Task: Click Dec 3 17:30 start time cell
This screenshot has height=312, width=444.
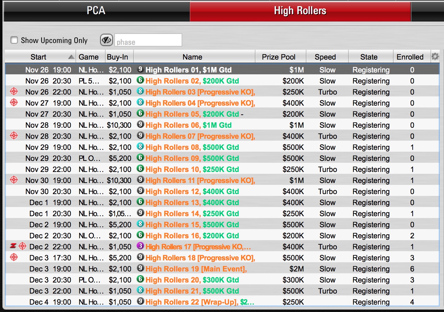Action: click(x=50, y=258)
